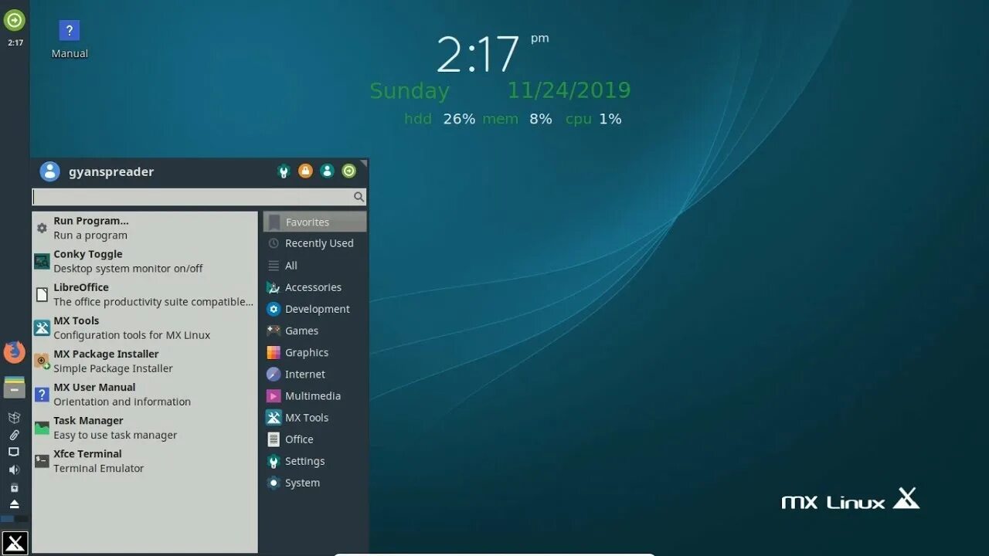Open the System category

pos(314,483)
